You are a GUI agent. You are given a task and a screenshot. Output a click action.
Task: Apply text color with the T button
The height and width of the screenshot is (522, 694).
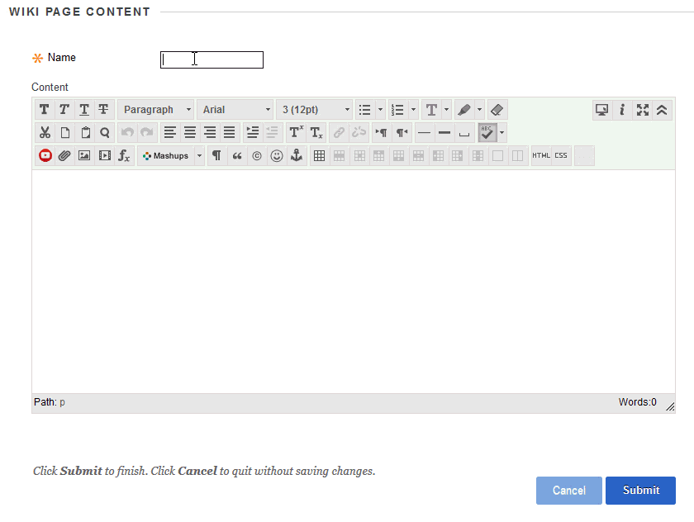[431, 109]
